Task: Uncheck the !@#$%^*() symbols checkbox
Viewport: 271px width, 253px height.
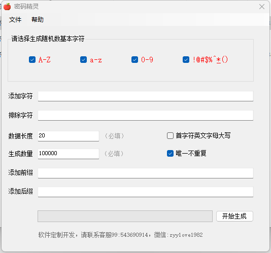Action: pos(186,60)
